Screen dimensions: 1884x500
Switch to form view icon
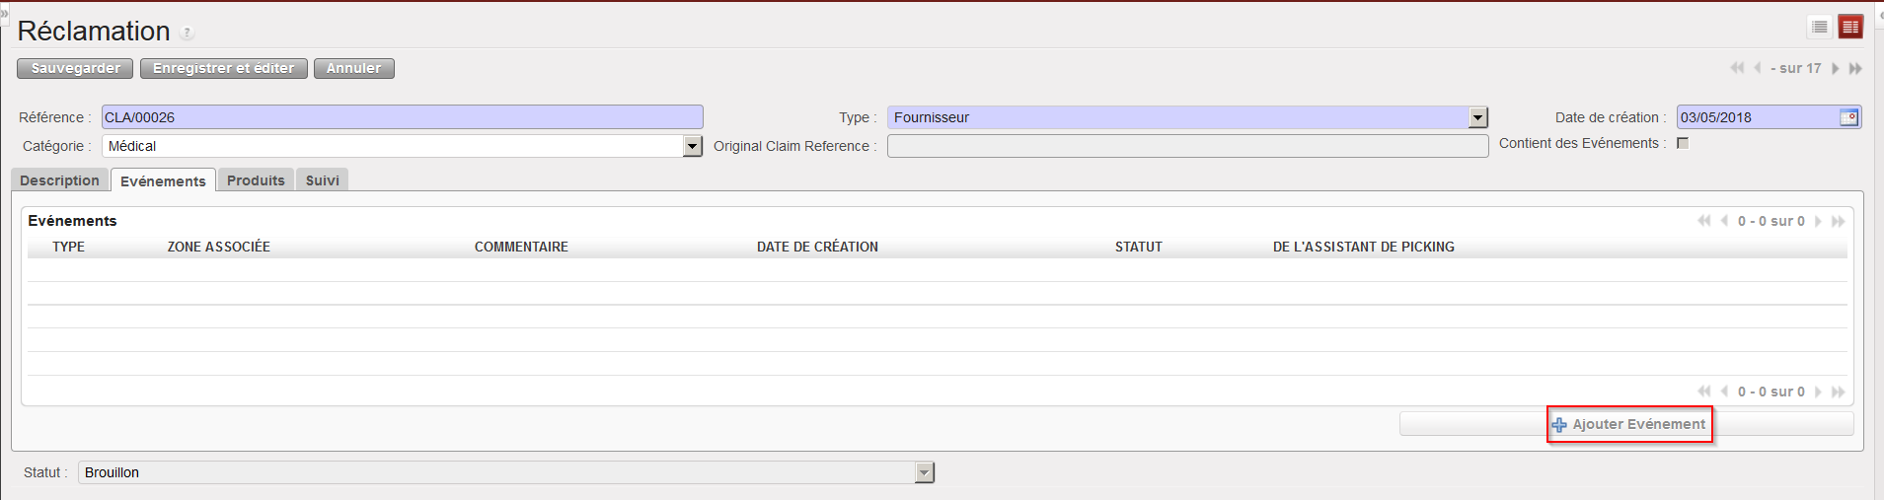click(x=1850, y=28)
